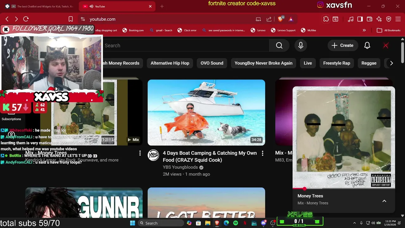405x228 pixels.
Task: Open options menu for 4 Days Boat Camping video
Action: point(262,153)
